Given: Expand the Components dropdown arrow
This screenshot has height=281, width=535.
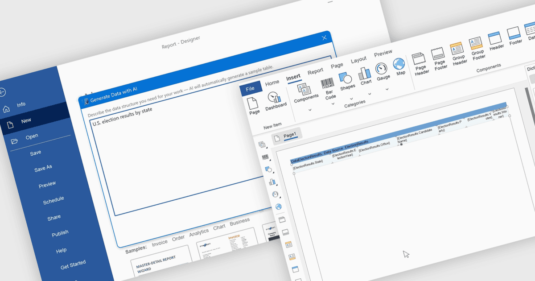Looking at the screenshot, I should (x=310, y=109).
